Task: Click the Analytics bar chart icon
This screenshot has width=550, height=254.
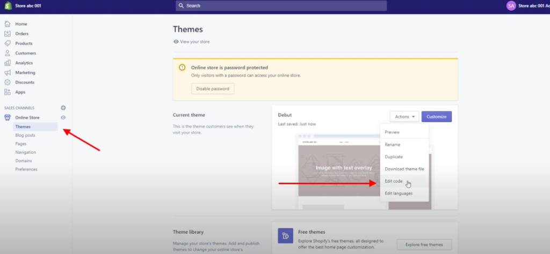Action: click(8, 63)
